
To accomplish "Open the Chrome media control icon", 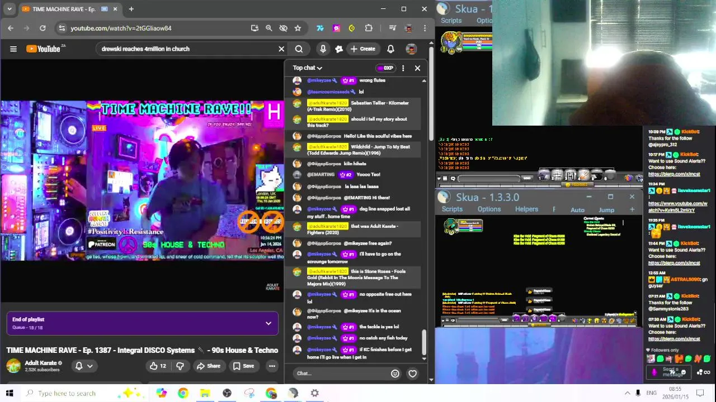I will (x=393, y=28).
